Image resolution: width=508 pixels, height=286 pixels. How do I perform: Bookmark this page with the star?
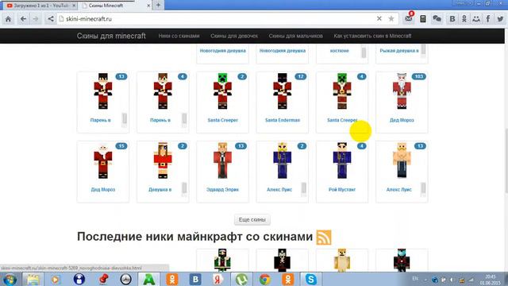pos(391,19)
